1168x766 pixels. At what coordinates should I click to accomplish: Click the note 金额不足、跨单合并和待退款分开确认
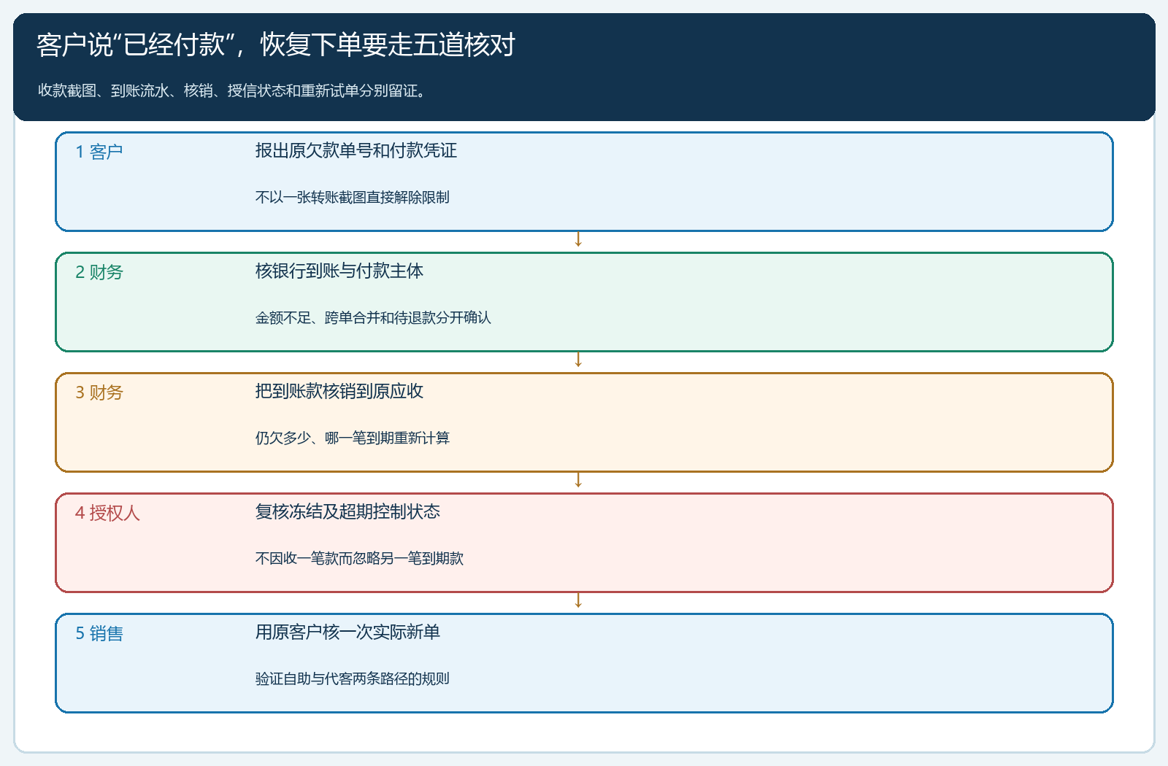tap(373, 317)
